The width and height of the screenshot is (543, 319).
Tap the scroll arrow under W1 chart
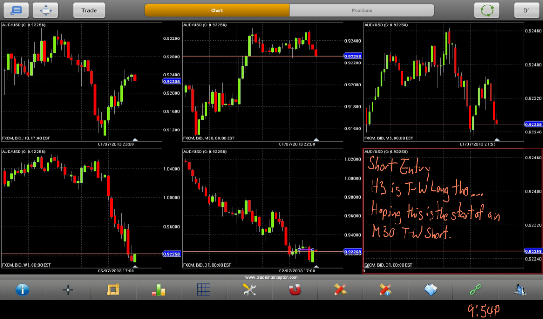135,266
